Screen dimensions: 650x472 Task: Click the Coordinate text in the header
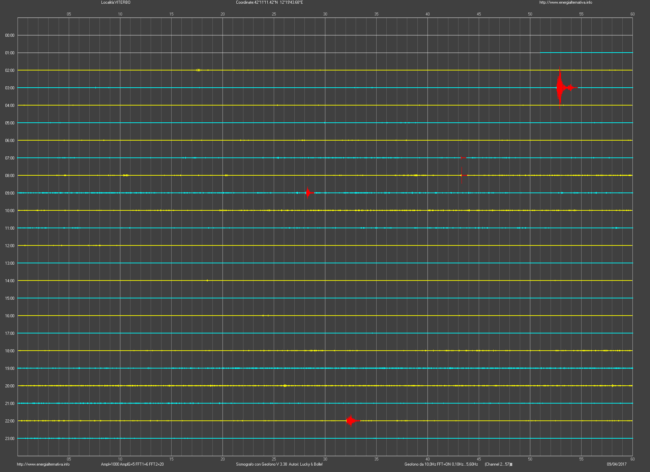269,2
